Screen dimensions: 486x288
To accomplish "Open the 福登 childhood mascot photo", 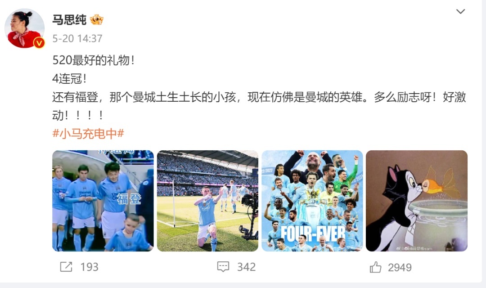I will click(103, 201).
